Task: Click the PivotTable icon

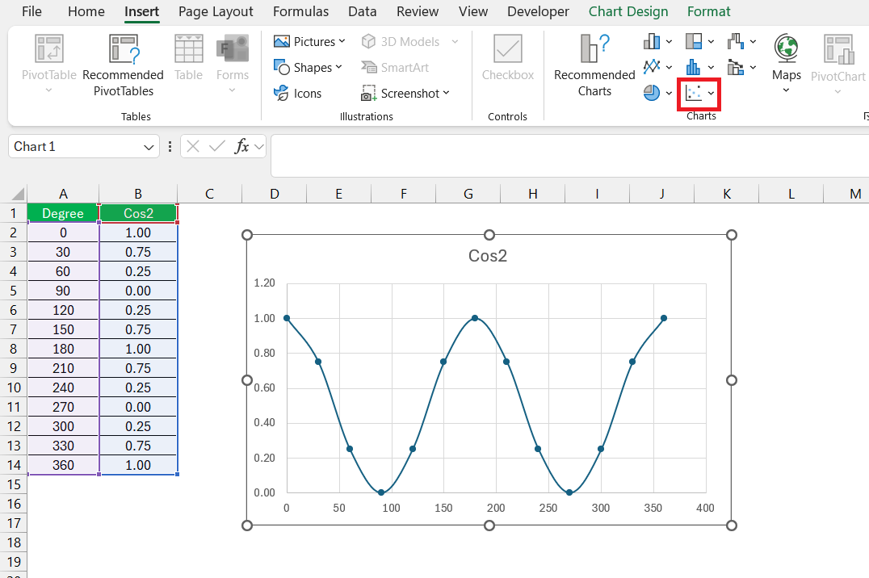Action: tap(48, 48)
